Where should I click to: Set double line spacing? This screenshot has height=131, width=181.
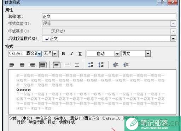[x=77, y=65]
